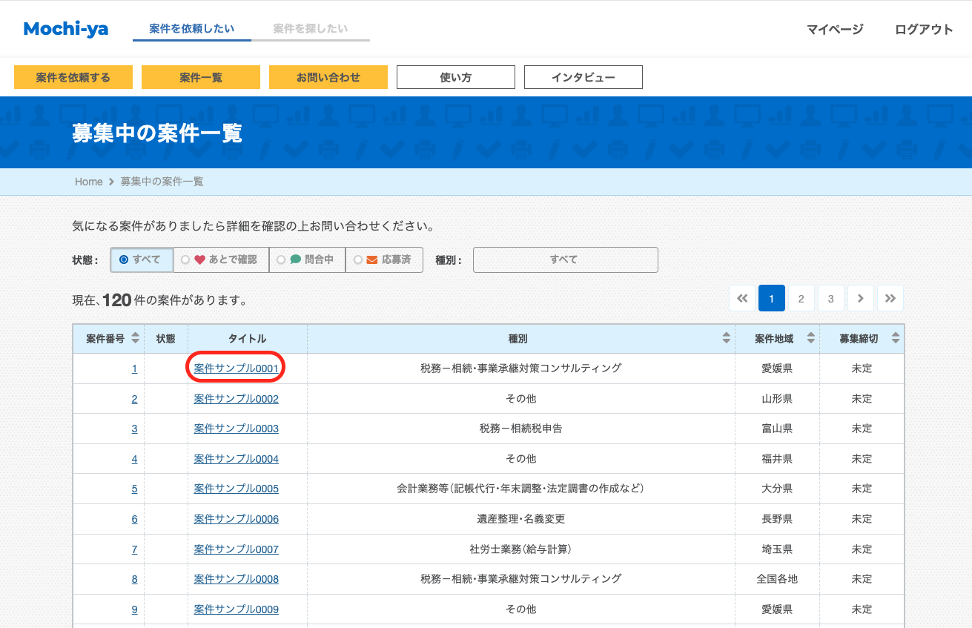Open マイページ
972x628 pixels.
point(835,30)
